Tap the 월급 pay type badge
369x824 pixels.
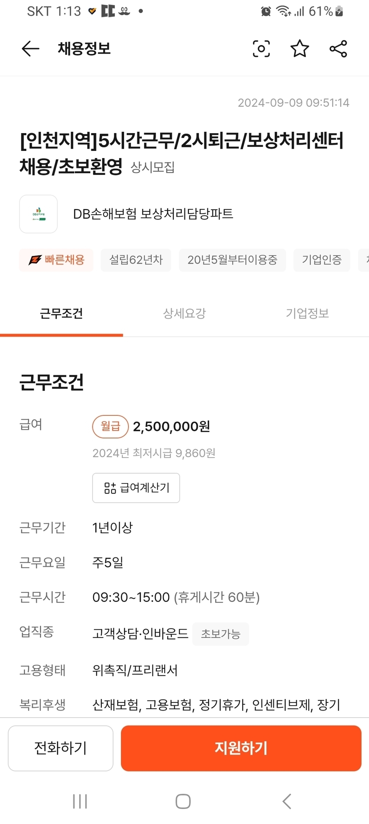[x=110, y=426]
